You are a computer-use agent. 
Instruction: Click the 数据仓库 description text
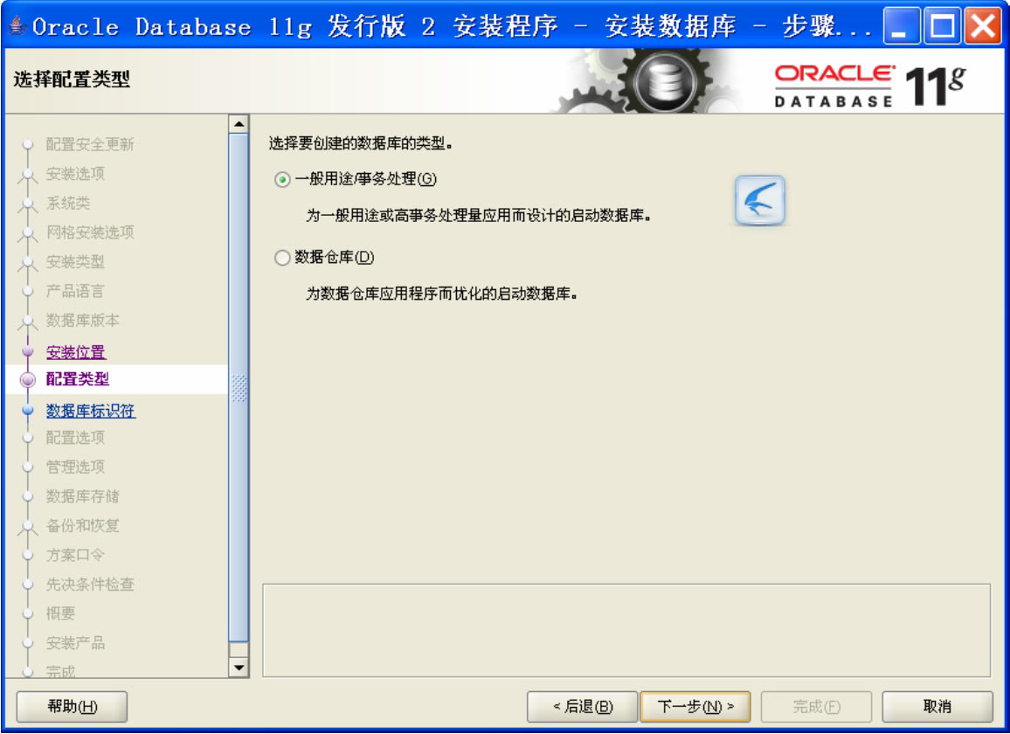pyautogui.click(x=441, y=294)
